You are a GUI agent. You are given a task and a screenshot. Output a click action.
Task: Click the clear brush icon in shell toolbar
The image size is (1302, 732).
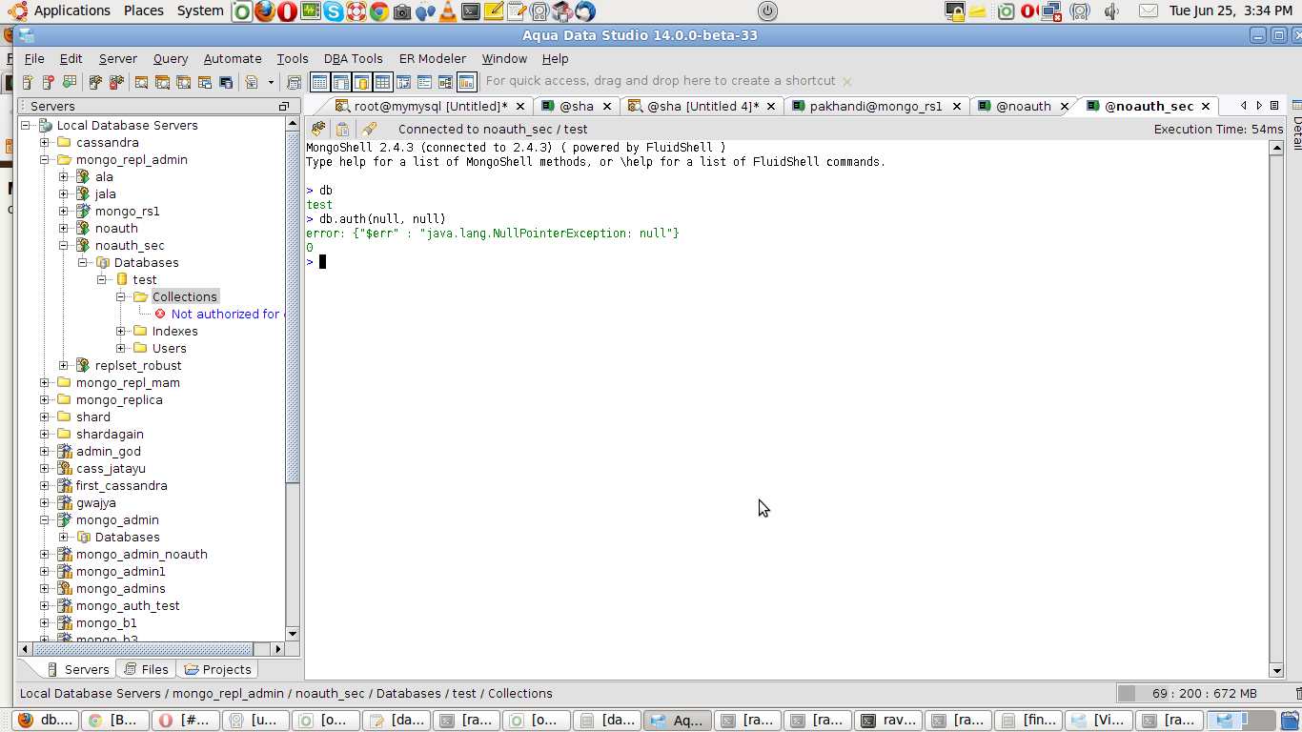[370, 129]
